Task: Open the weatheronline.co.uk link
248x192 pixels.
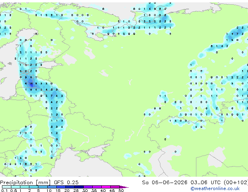Action: click(215, 188)
